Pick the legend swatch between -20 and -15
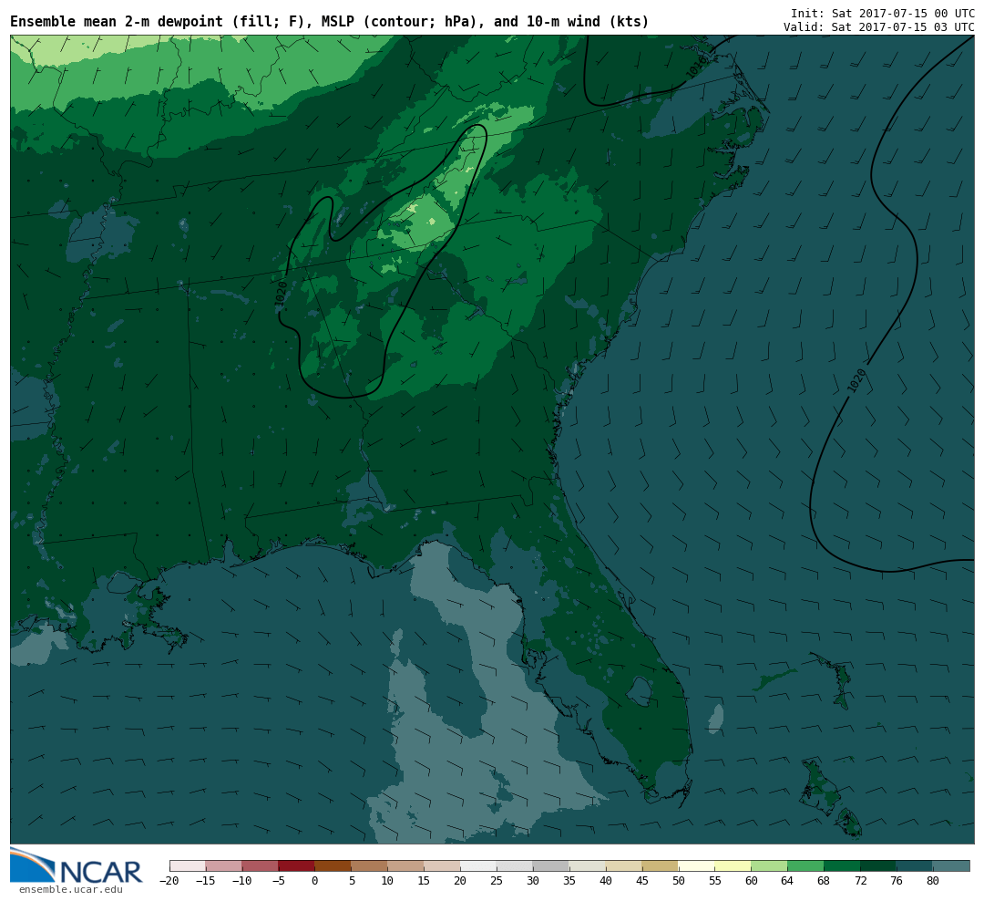The height and width of the screenshot is (901, 984). (x=188, y=865)
